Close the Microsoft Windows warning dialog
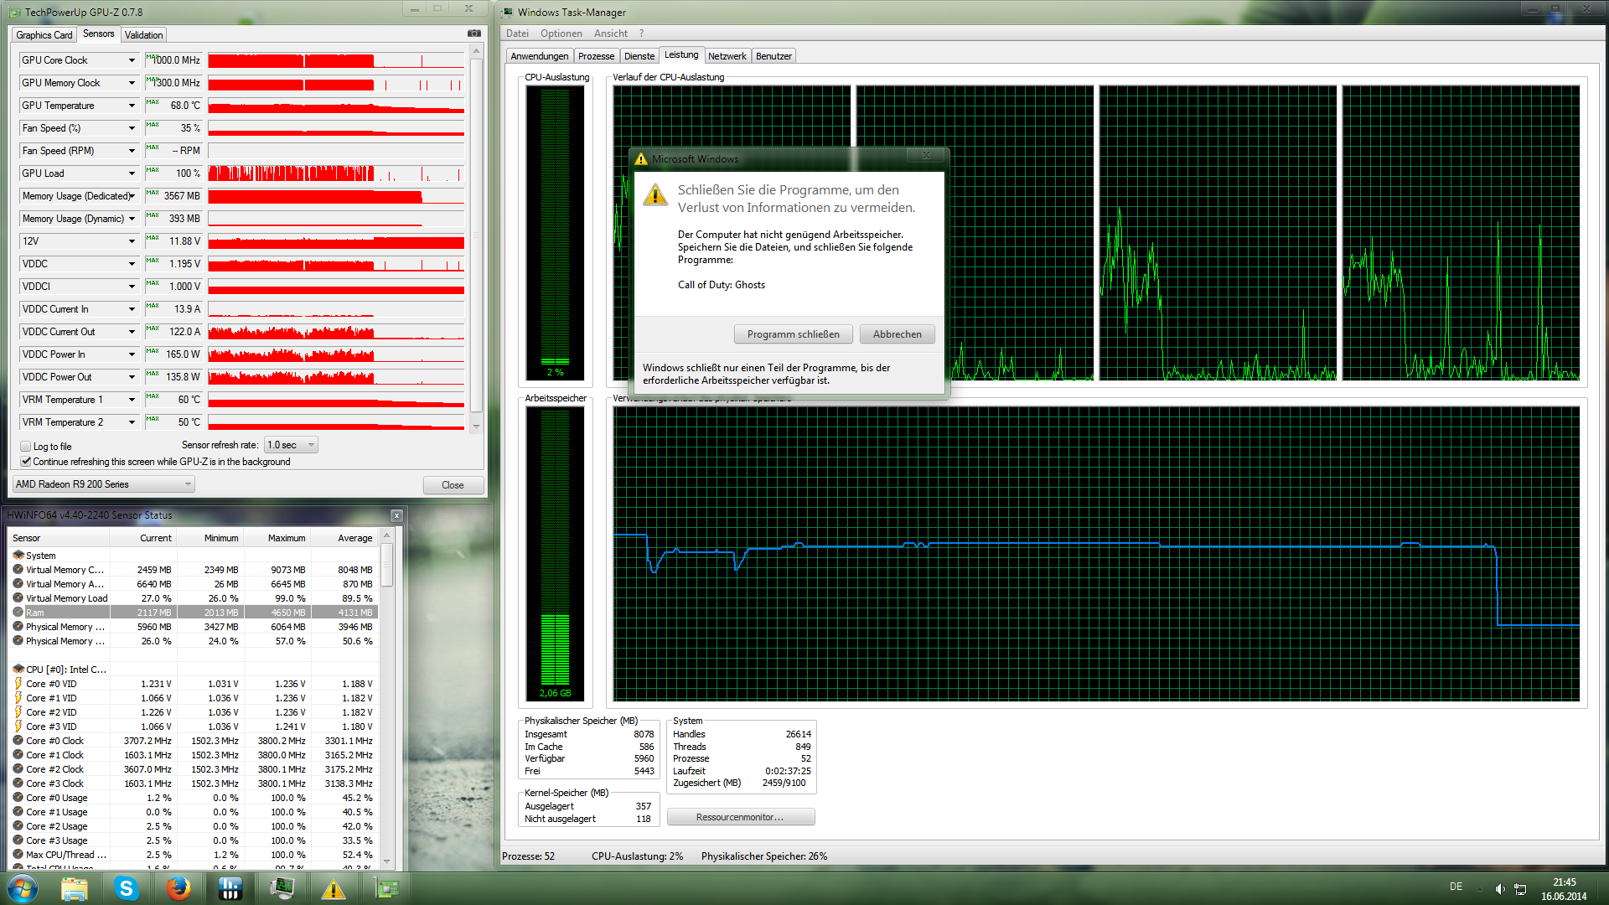 point(927,156)
